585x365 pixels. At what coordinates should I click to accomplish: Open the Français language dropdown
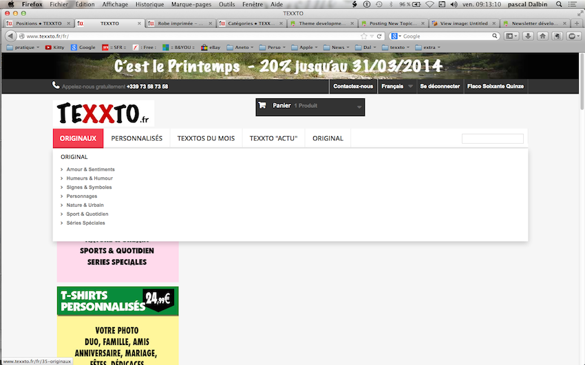[397, 86]
